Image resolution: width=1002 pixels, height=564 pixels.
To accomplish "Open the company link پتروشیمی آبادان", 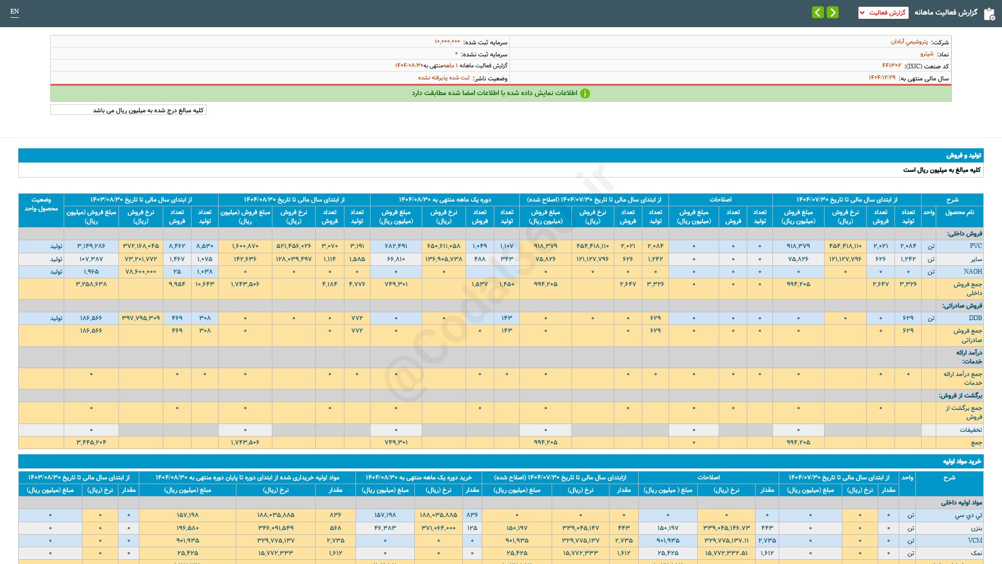I will click(909, 42).
